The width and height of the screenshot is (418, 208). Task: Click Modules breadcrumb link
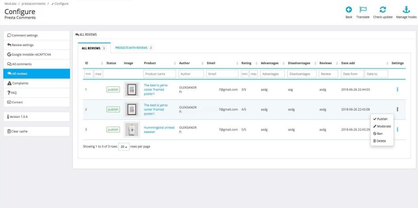(x=10, y=4)
